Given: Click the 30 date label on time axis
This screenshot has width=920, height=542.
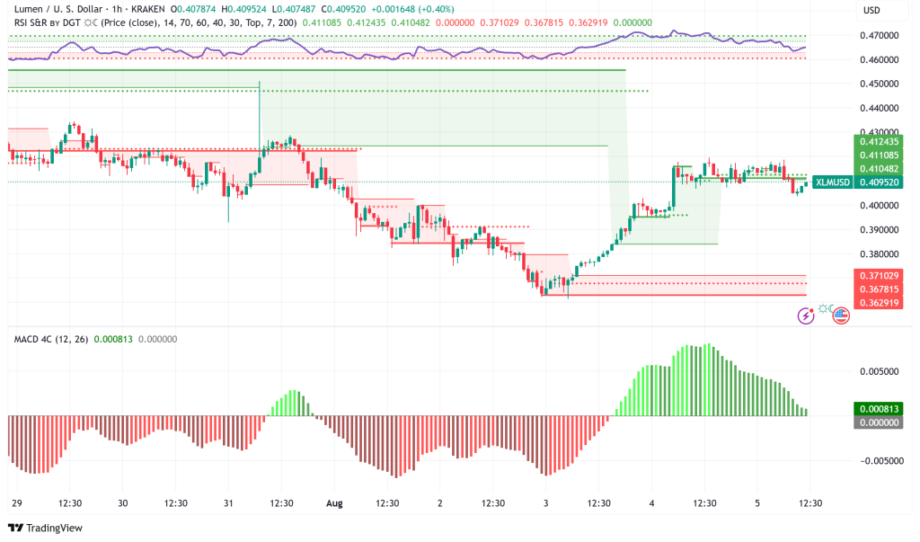Looking at the screenshot, I should tap(122, 503).
